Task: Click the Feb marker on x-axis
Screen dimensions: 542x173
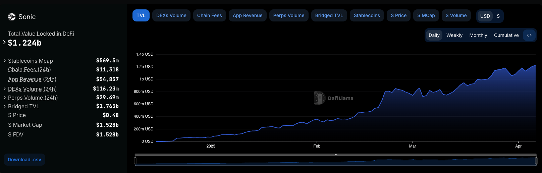Action: pyautogui.click(x=317, y=146)
